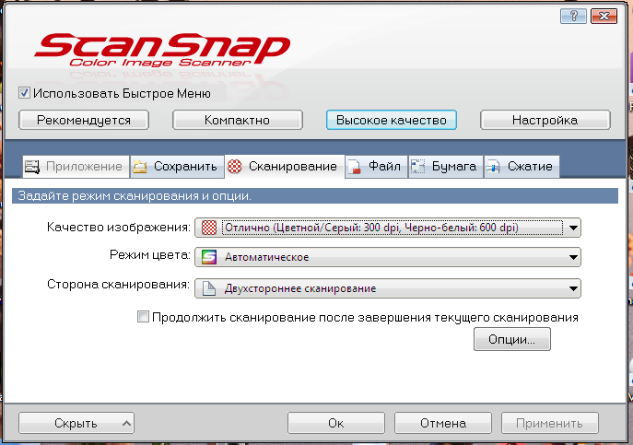633x445 pixels.
Task: Click the compression icon on Сжатие tab
Action: pos(493,167)
